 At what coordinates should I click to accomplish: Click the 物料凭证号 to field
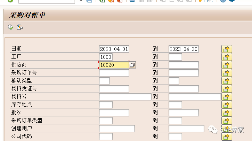point(184,89)
